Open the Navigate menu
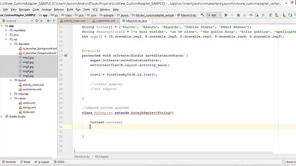Image resolution: width=296 pixels, height=166 pixels. (x=25, y=9)
